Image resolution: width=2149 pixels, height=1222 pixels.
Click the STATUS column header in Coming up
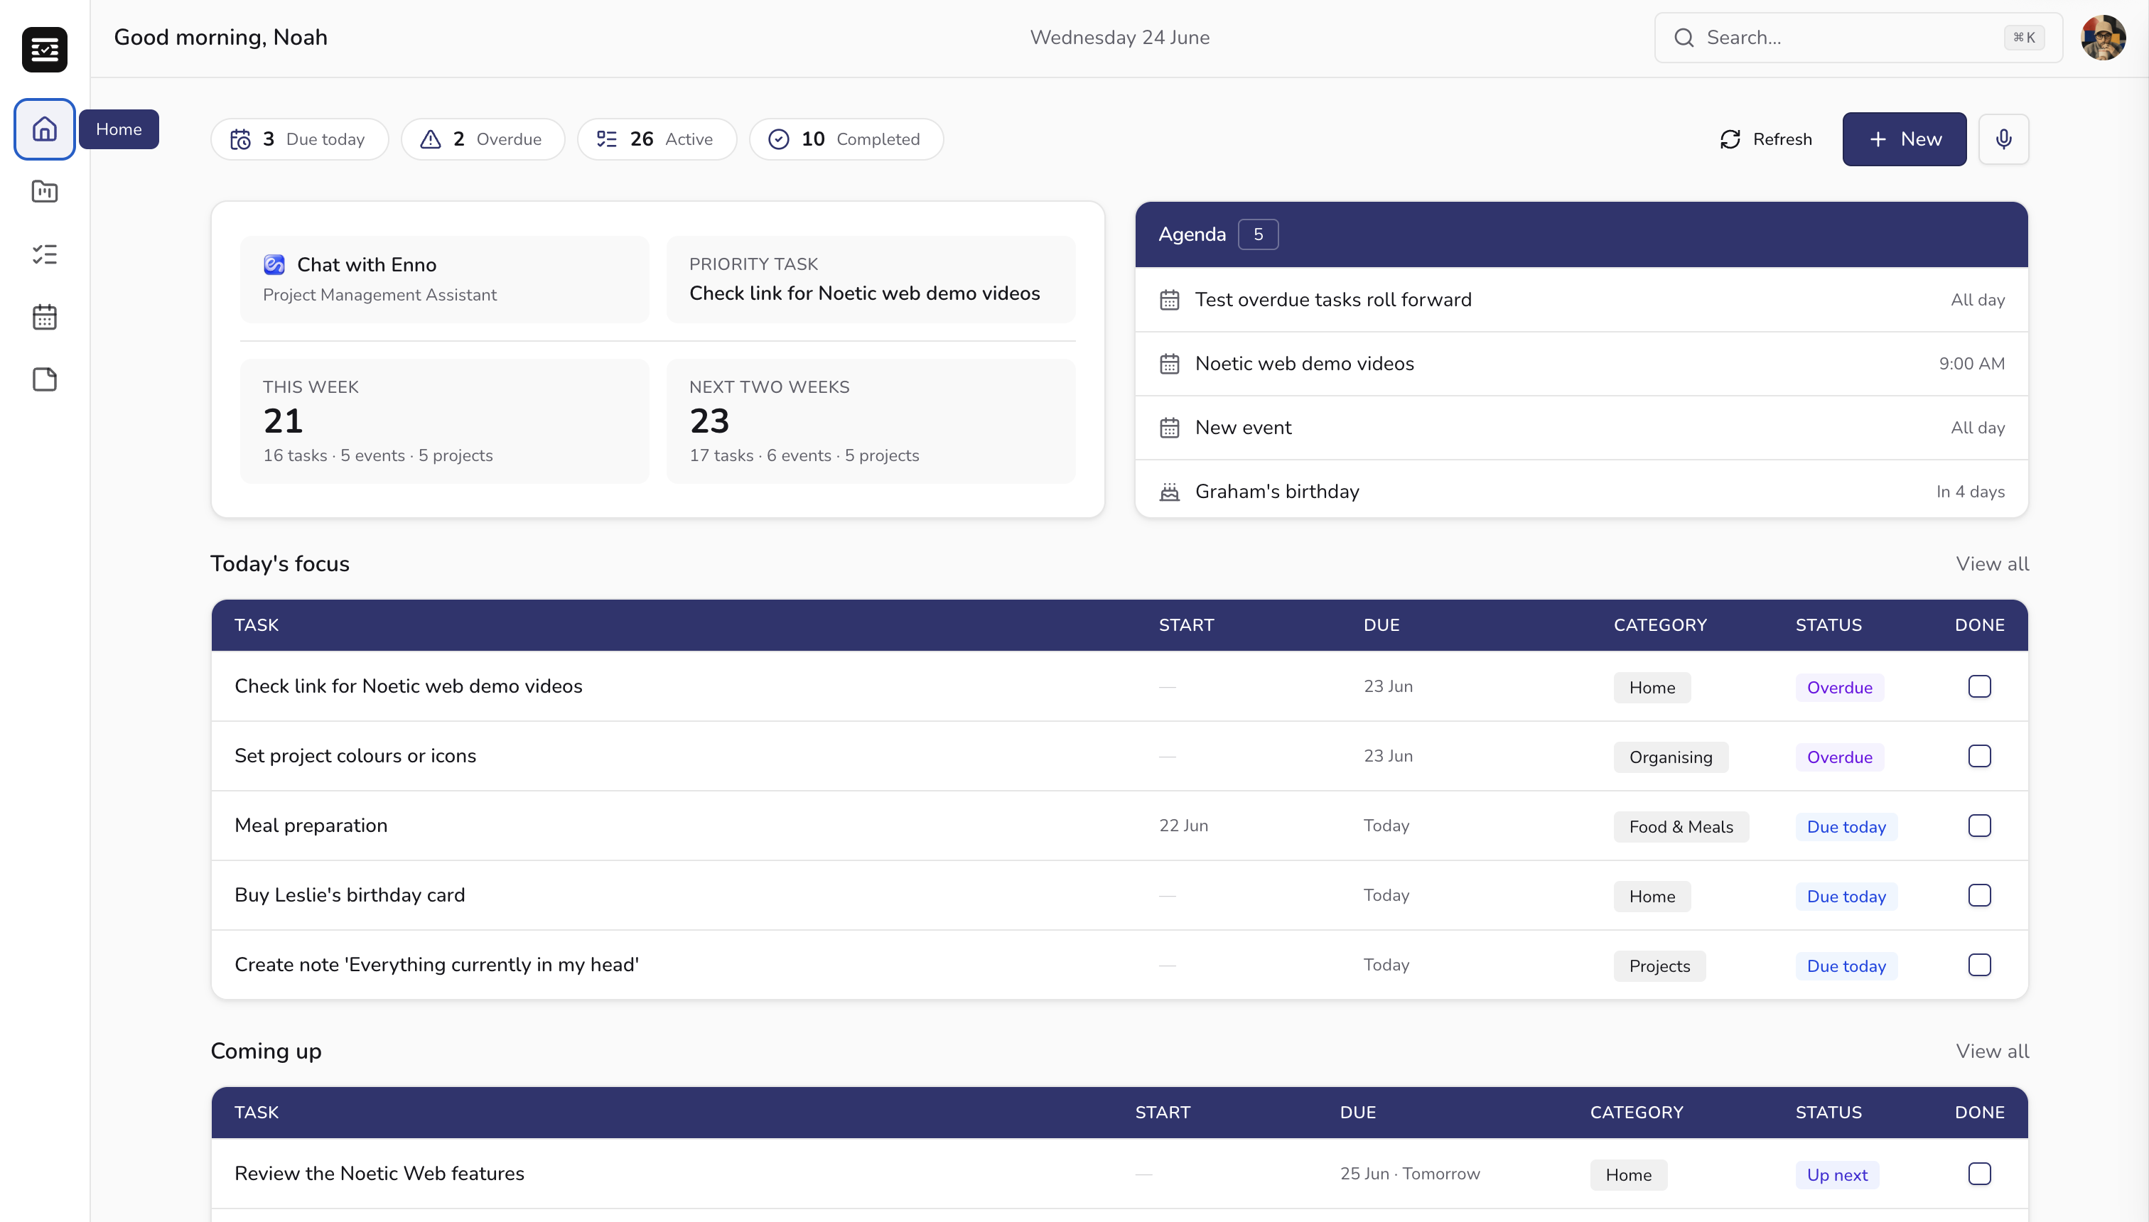click(1828, 1113)
